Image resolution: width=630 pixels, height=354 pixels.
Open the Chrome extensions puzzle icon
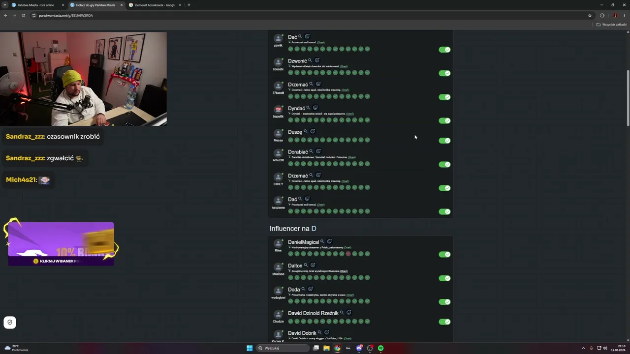click(602, 15)
